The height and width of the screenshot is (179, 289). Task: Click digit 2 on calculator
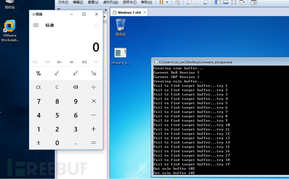click(57, 129)
